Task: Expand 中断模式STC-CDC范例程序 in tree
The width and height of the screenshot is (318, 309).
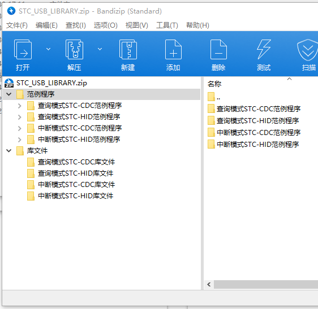Action: click(x=19, y=128)
